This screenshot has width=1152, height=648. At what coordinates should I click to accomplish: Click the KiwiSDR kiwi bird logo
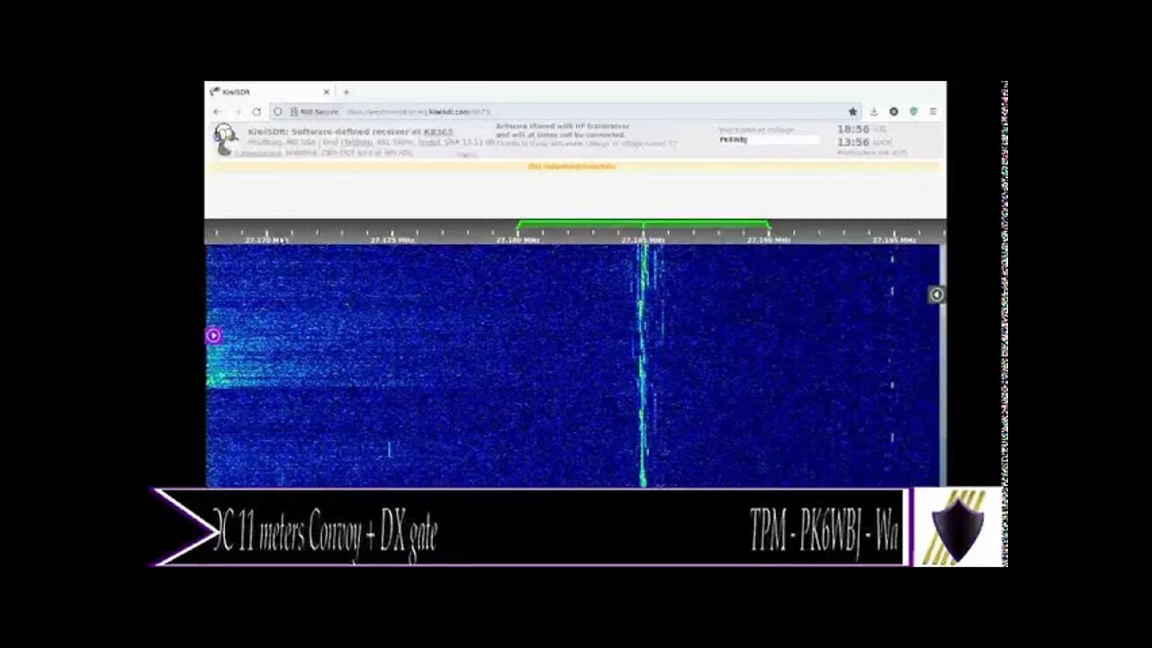point(225,139)
